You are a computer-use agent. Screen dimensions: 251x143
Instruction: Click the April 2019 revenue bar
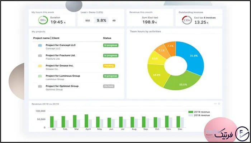click(x=86, y=121)
